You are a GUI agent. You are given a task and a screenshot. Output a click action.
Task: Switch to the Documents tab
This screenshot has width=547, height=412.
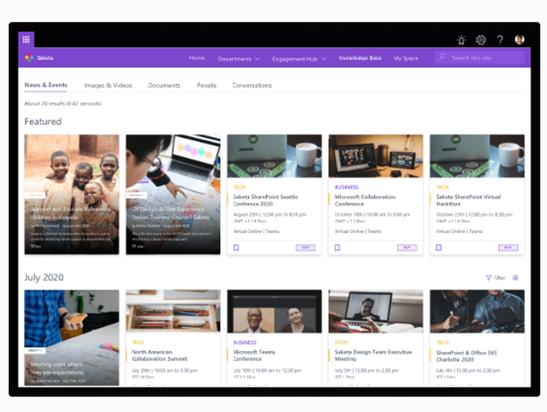(164, 85)
